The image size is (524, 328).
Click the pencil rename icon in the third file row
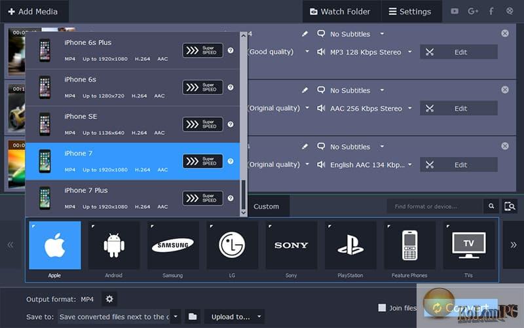coord(305,146)
